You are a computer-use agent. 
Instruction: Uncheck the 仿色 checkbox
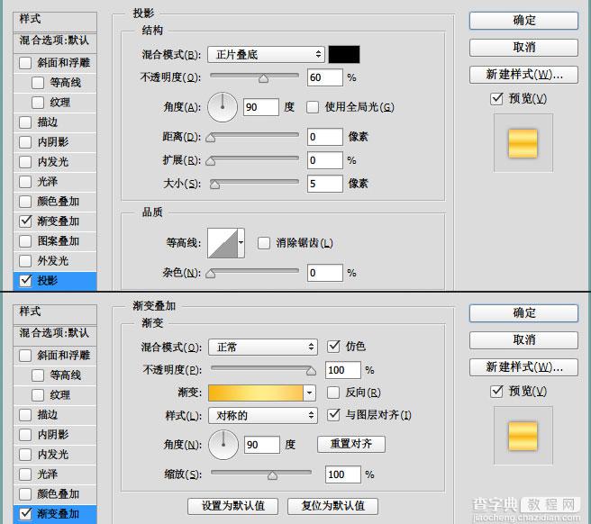click(333, 347)
